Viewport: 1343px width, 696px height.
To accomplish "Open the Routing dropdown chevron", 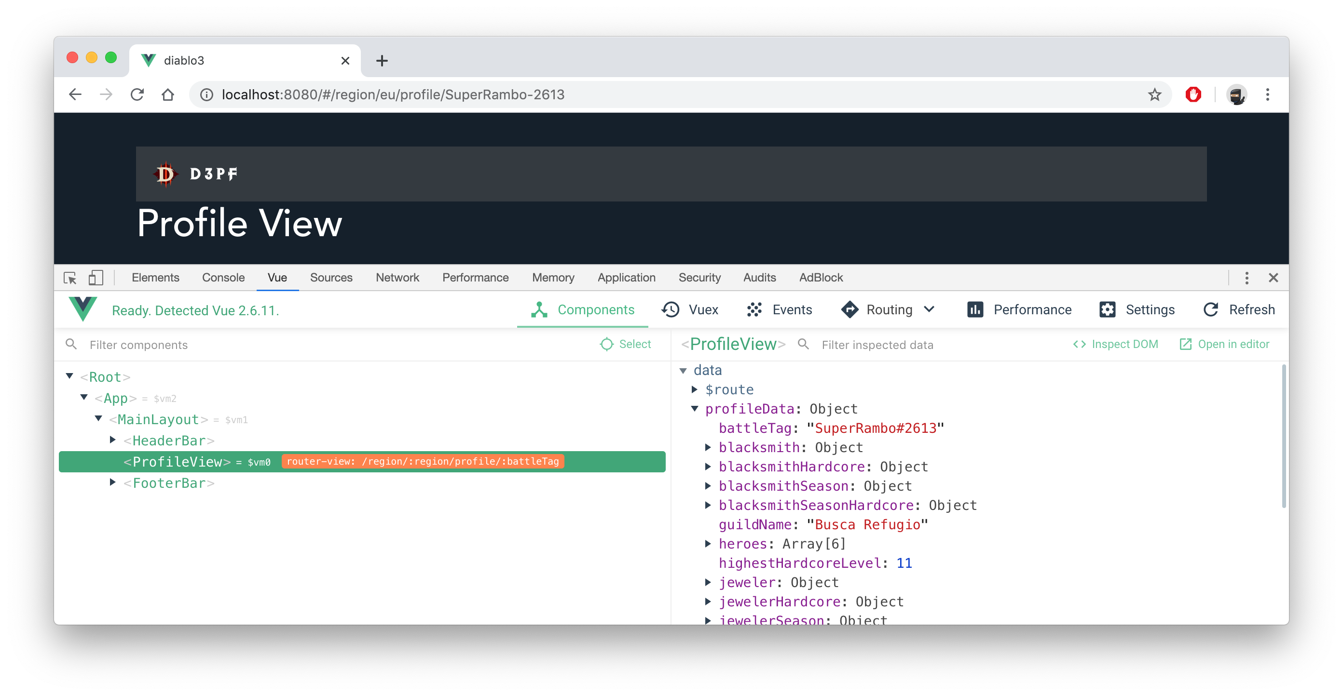I will [x=929, y=309].
